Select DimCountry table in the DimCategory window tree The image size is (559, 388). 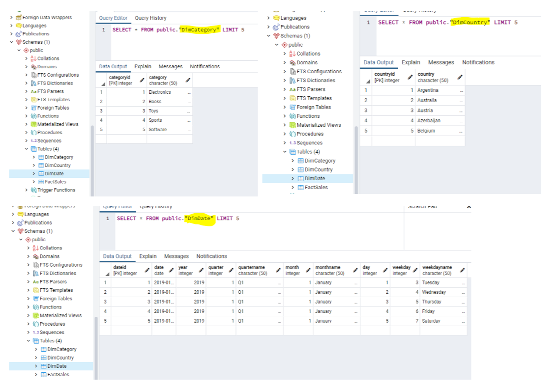coord(58,166)
